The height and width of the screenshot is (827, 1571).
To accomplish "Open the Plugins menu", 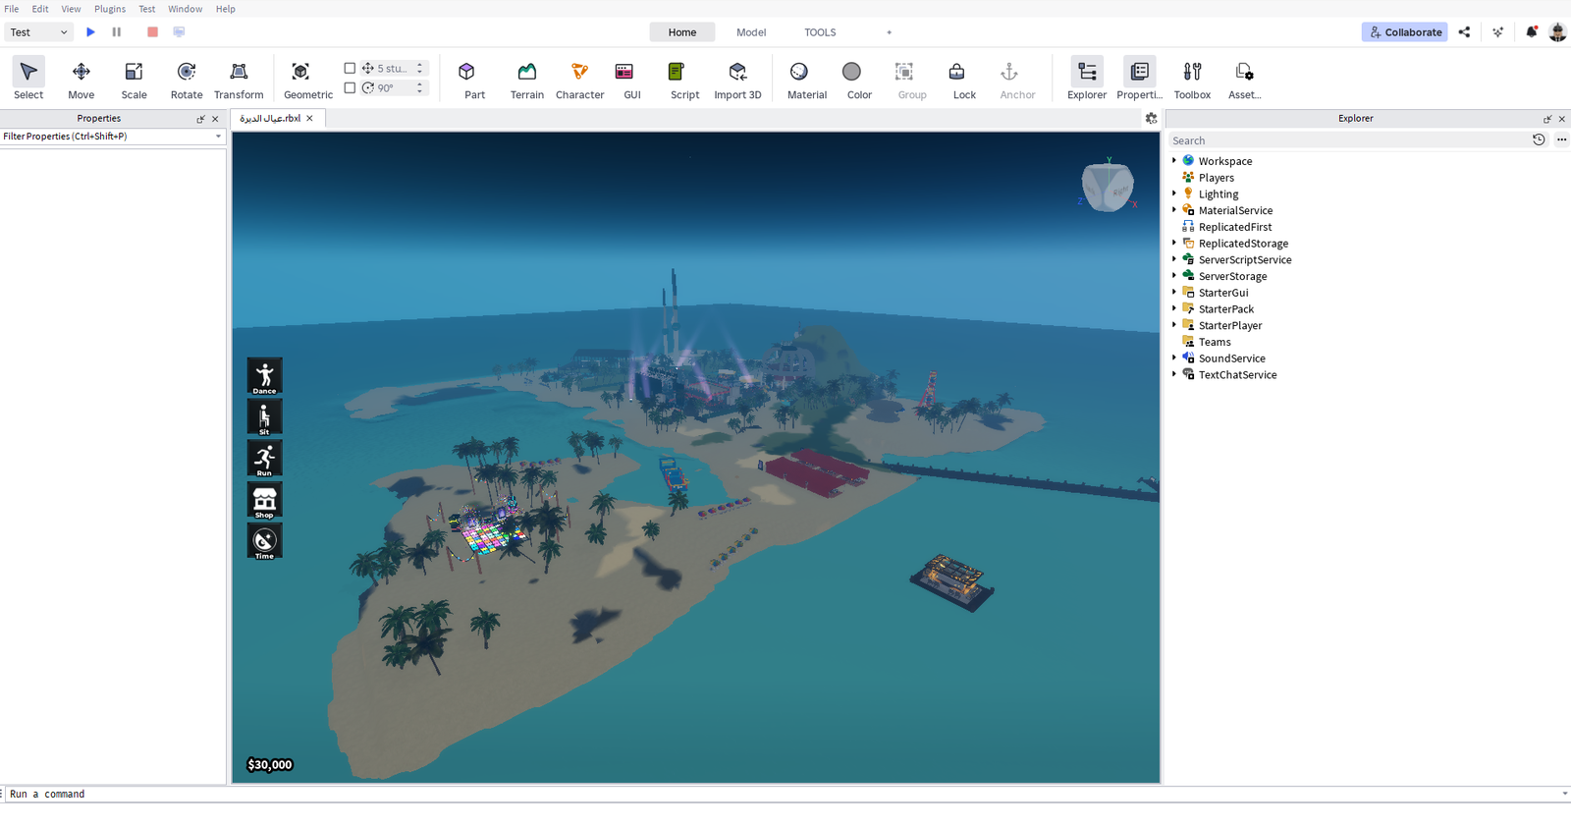I will [x=110, y=9].
